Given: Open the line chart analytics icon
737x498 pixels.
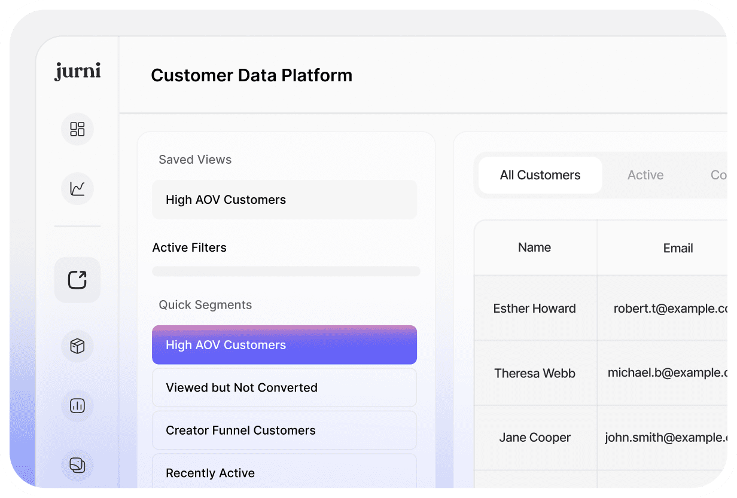Looking at the screenshot, I should 77,189.
